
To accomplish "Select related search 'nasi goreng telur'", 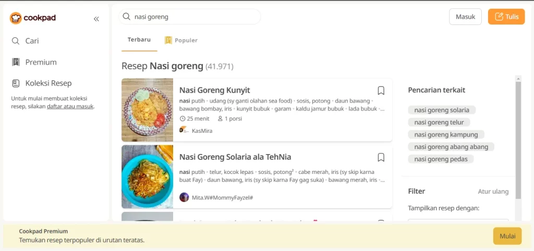I will tap(439, 122).
